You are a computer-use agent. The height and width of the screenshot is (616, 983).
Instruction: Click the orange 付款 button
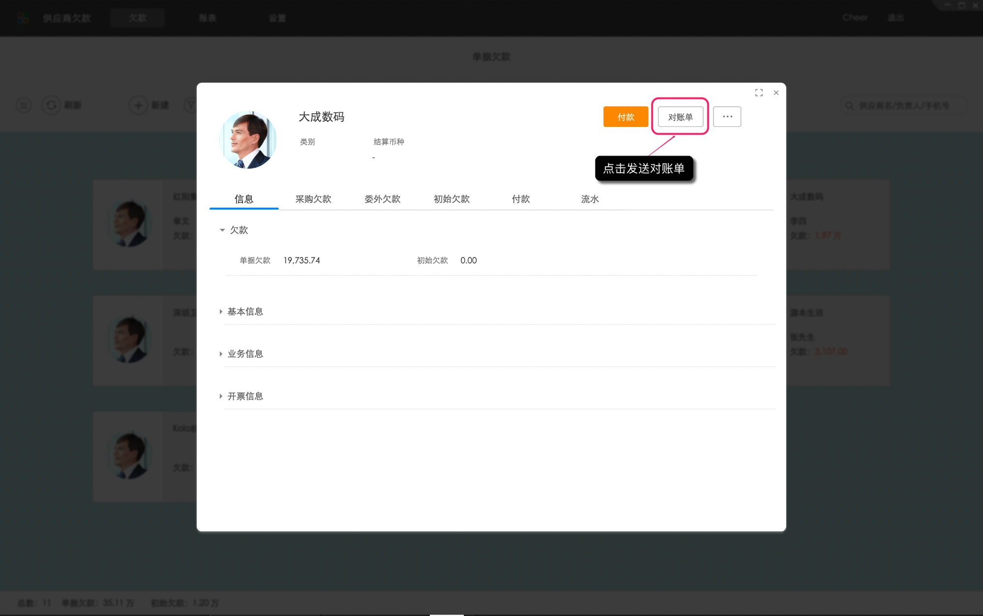coord(626,117)
